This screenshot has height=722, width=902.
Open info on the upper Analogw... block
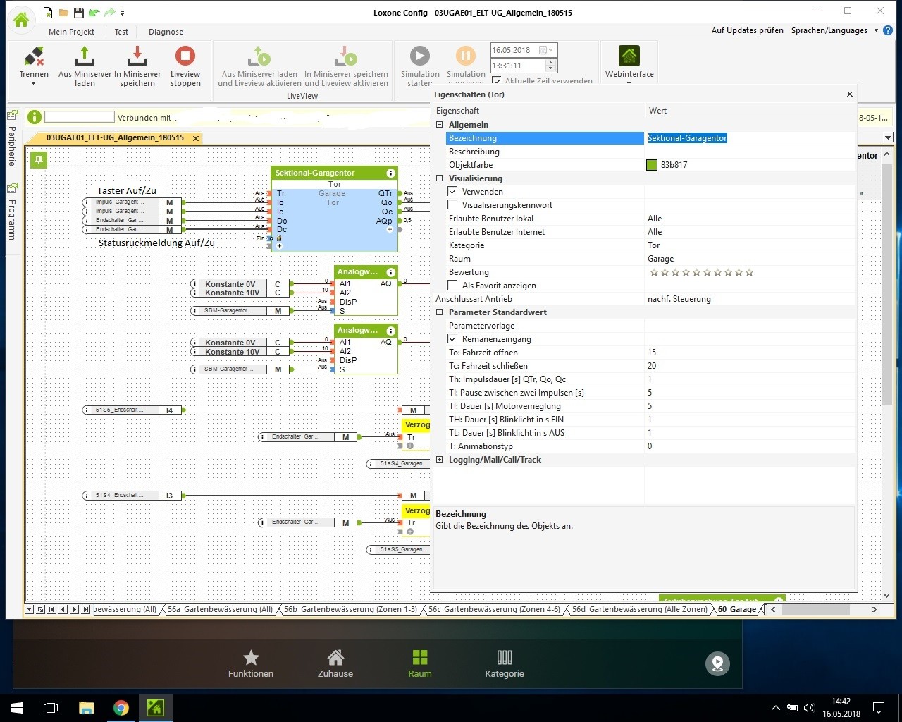click(x=390, y=271)
